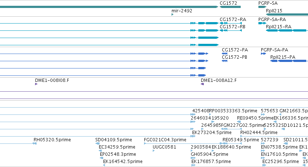Click the GH05904.5prime EST label
Screen dimensions: 308x167
[x=210, y=154]
